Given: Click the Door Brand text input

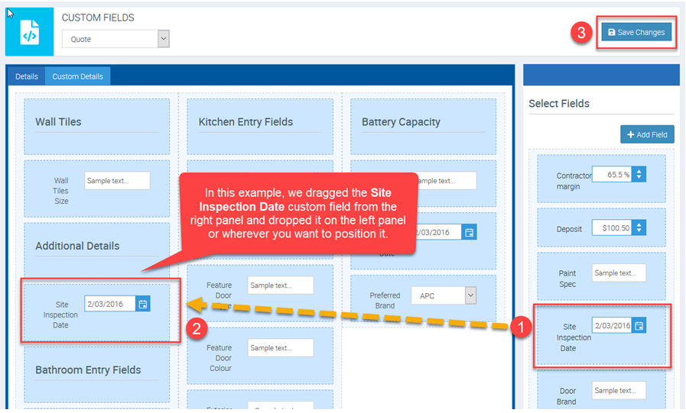Looking at the screenshot, I should tap(619, 391).
